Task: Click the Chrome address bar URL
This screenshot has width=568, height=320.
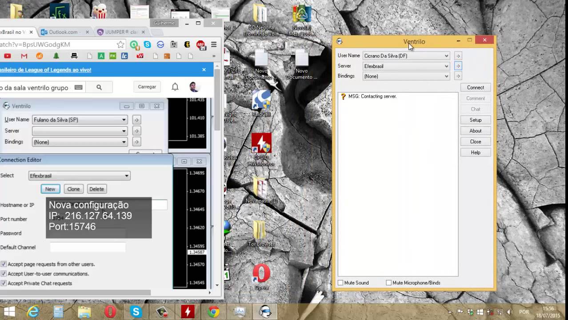Action: [35, 44]
